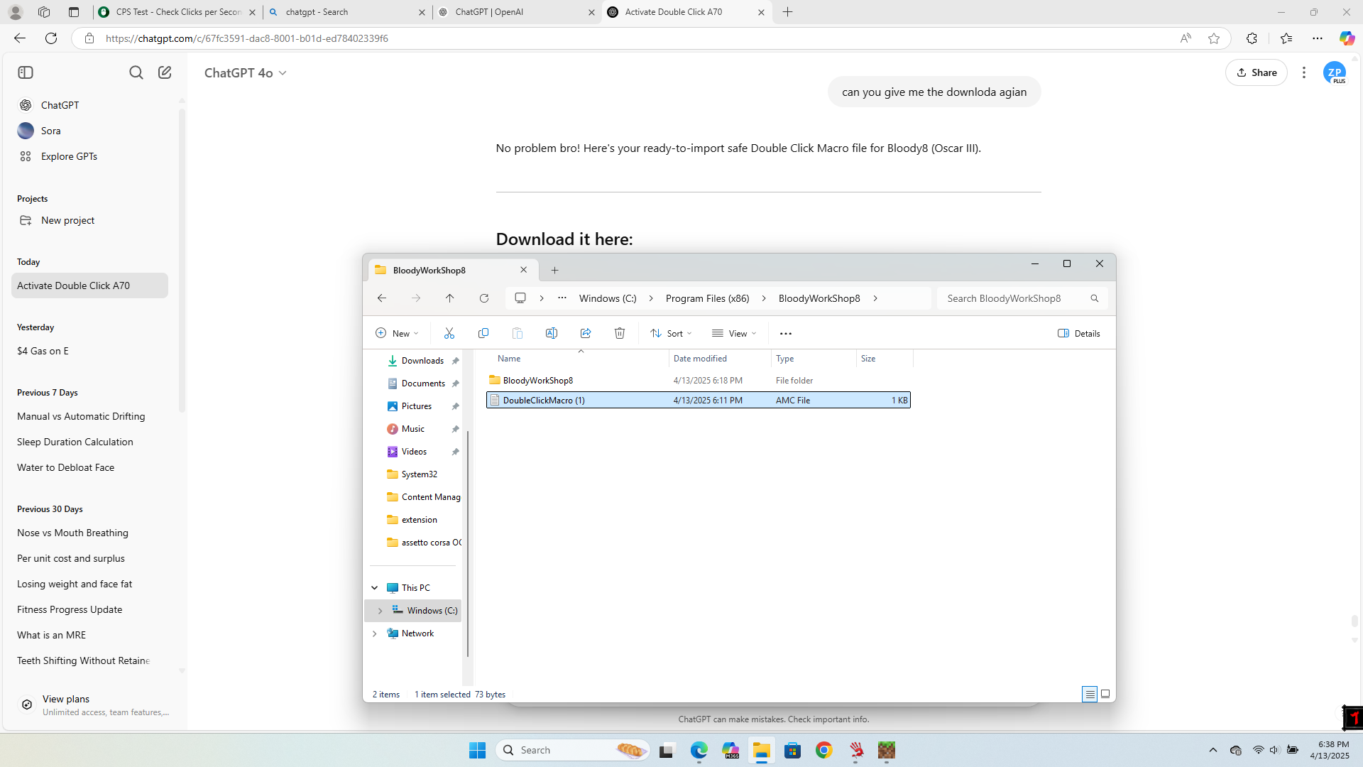The width and height of the screenshot is (1363, 767).
Task: Close the ChatGPT sidebar panel
Action: [x=26, y=72]
